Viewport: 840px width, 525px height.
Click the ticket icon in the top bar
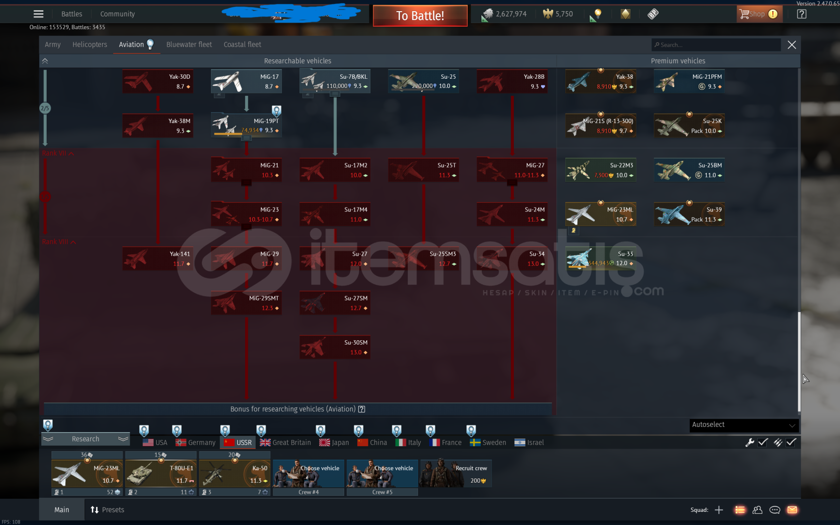coord(653,14)
